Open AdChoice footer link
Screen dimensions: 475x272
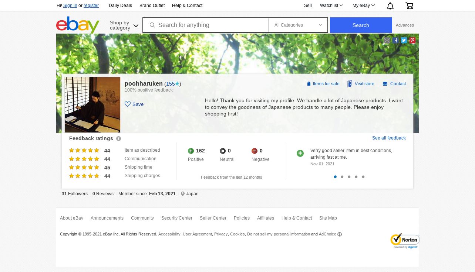[327, 234]
